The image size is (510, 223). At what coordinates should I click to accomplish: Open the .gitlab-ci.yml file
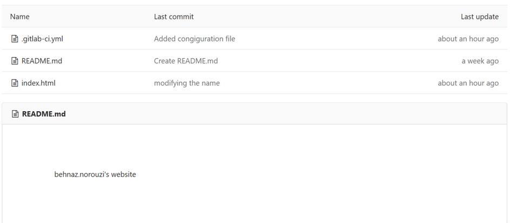tap(42, 39)
